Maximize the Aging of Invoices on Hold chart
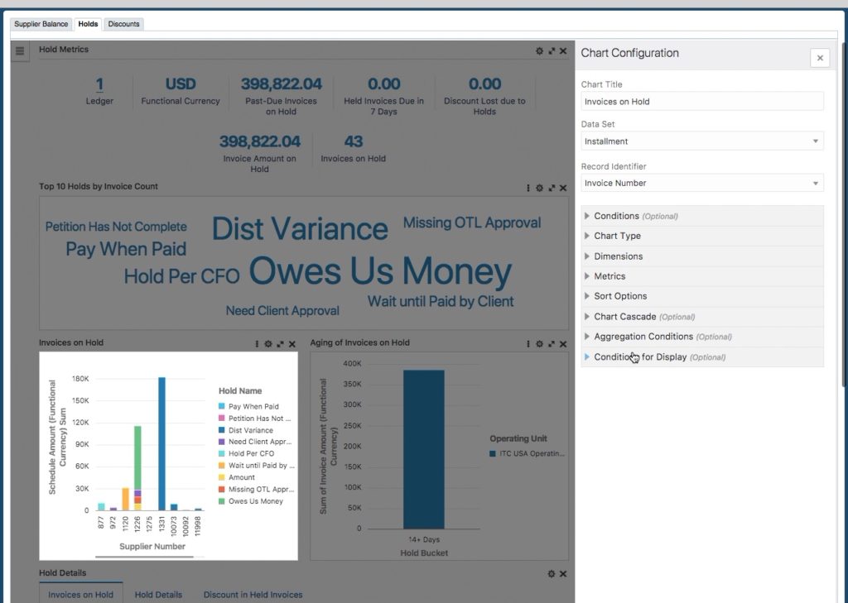The image size is (848, 603). [x=552, y=344]
